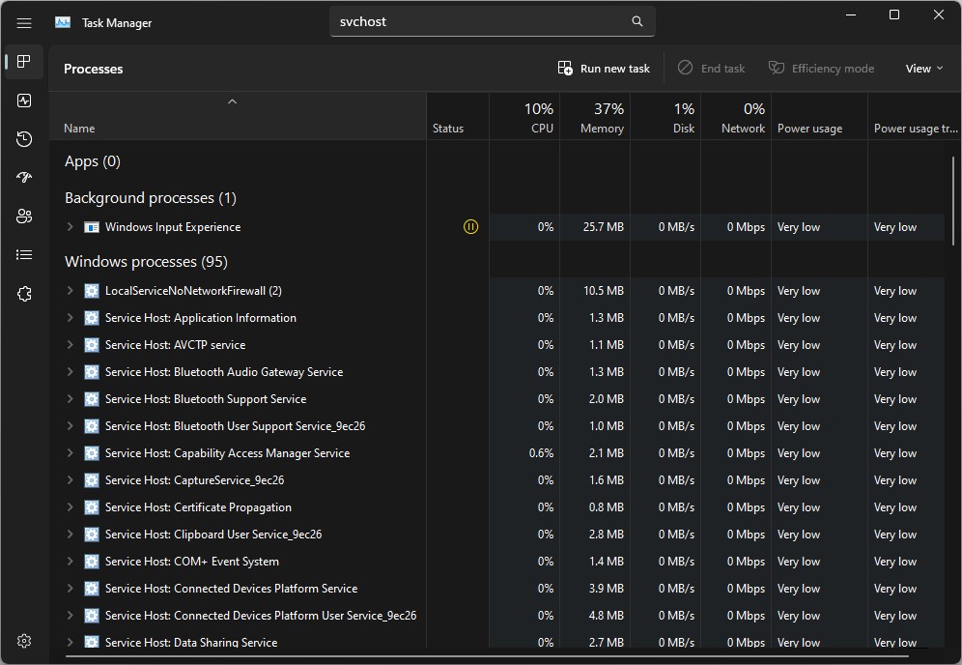This screenshot has width=962, height=665.
Task: Select Service Host: Clipboard User Service_9ec26 name
Action: (213, 535)
